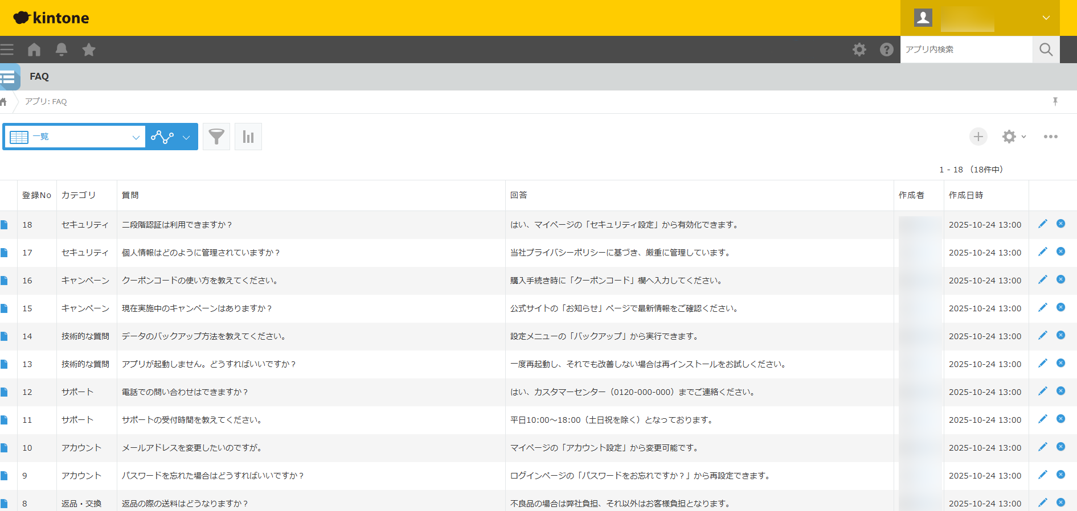Open the hamburger navigation menu
The height and width of the screenshot is (511, 1077).
click(7, 50)
